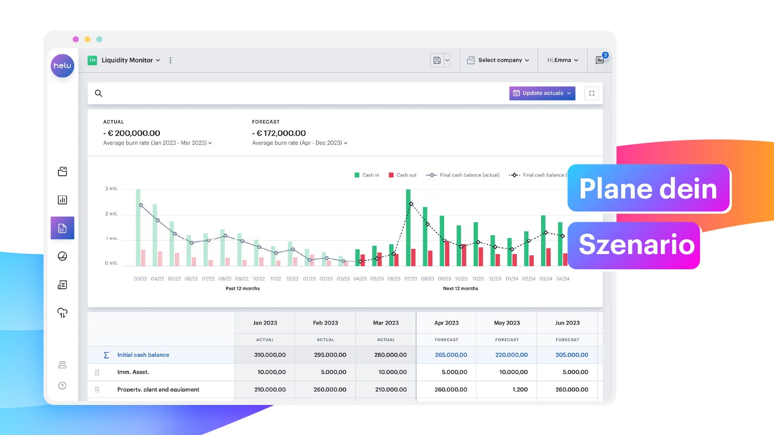This screenshot has height=435, width=774.
Task: Click the Helu logo in sidebar
Action: pos(62,66)
